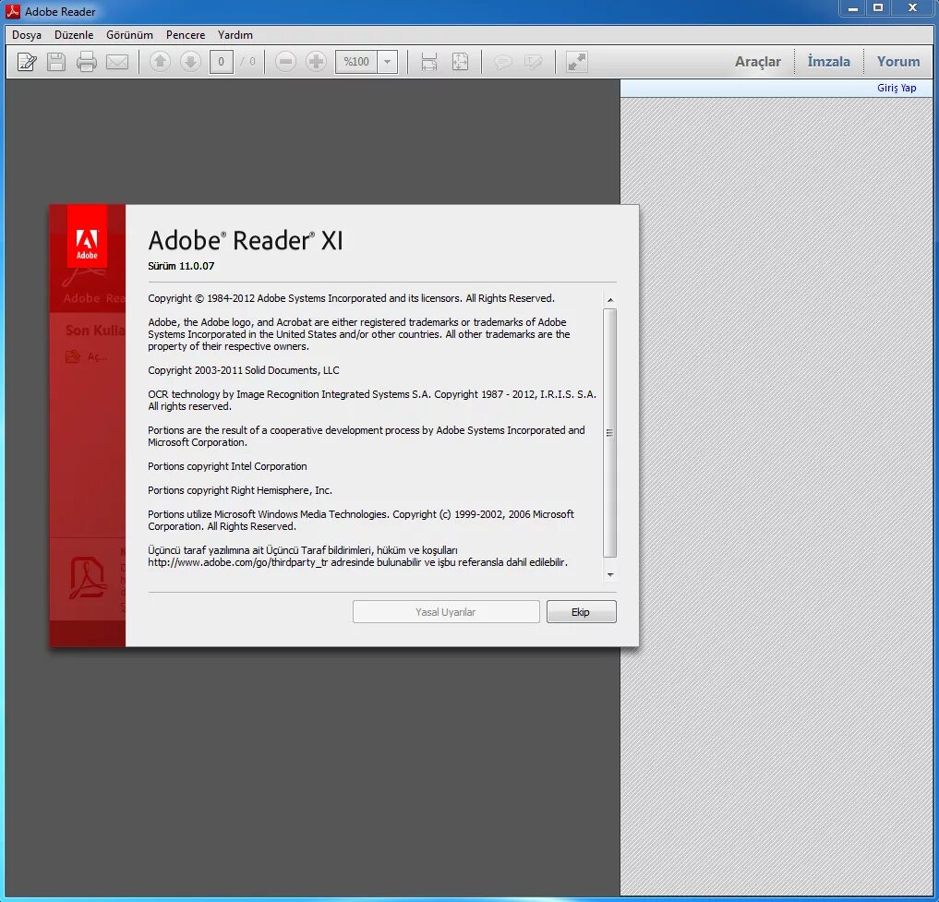The width and height of the screenshot is (939, 902).
Task: Click the Adobe Reader XI heading
Action: pos(245,240)
